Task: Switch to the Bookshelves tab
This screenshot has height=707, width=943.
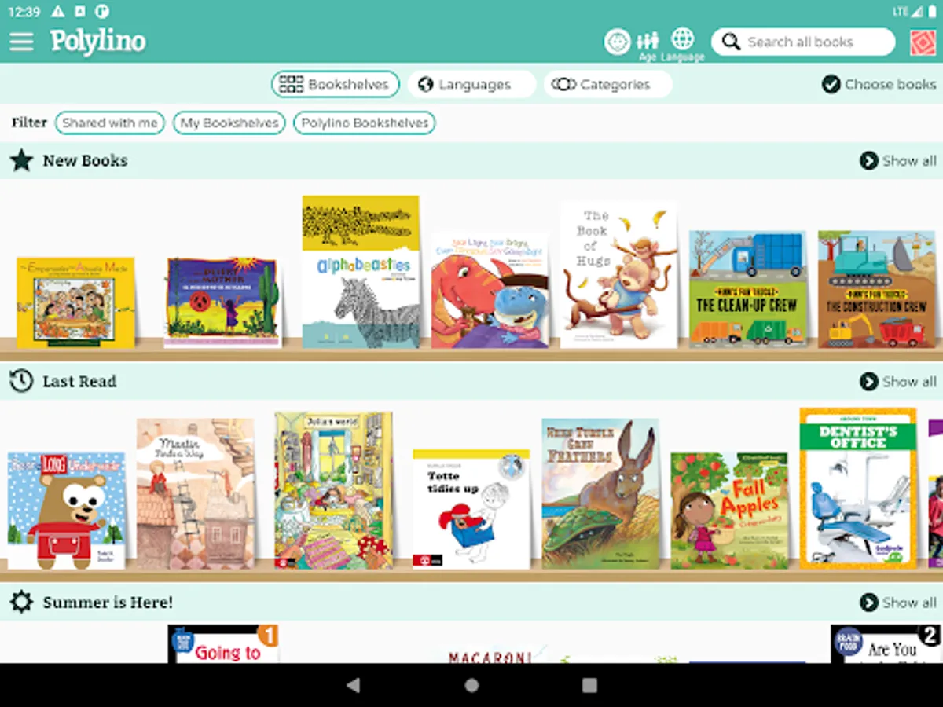Action: point(336,84)
